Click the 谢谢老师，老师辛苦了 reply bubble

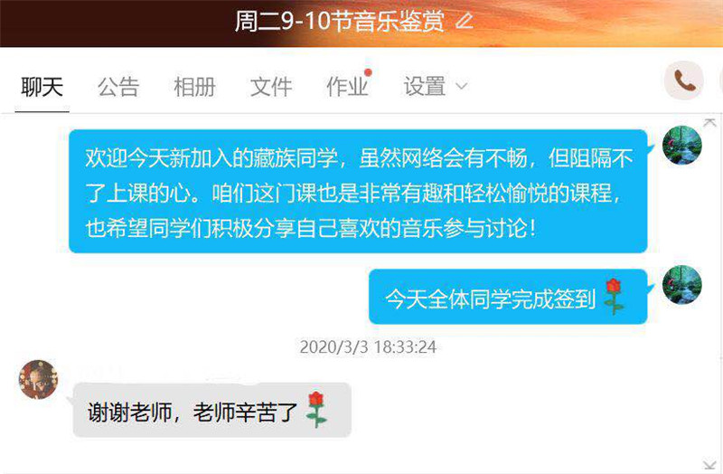(x=212, y=410)
